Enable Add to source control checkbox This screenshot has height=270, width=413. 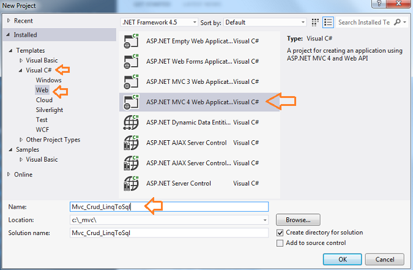click(280, 243)
